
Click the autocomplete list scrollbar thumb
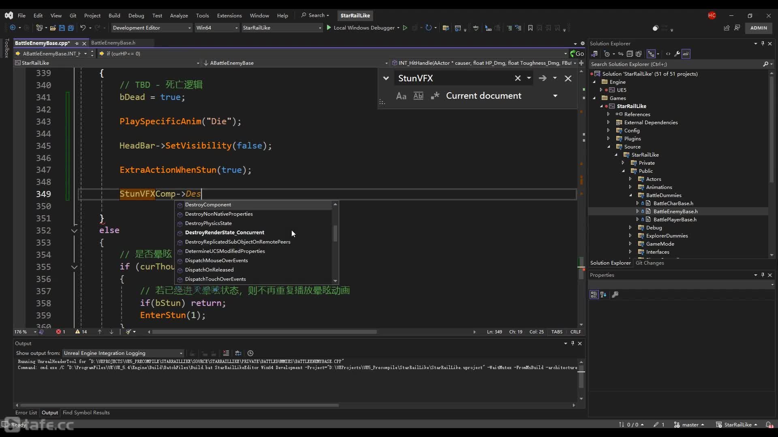[335, 233]
